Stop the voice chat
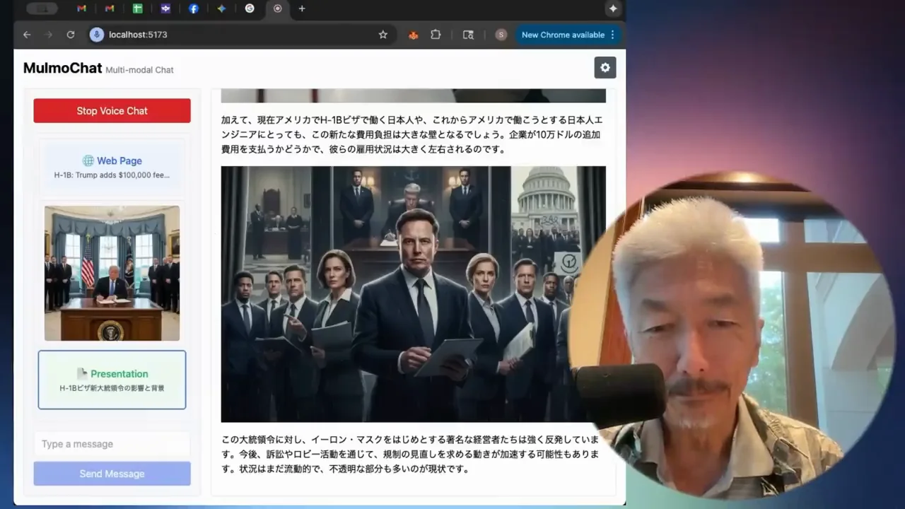The width and height of the screenshot is (905, 509). coord(112,111)
